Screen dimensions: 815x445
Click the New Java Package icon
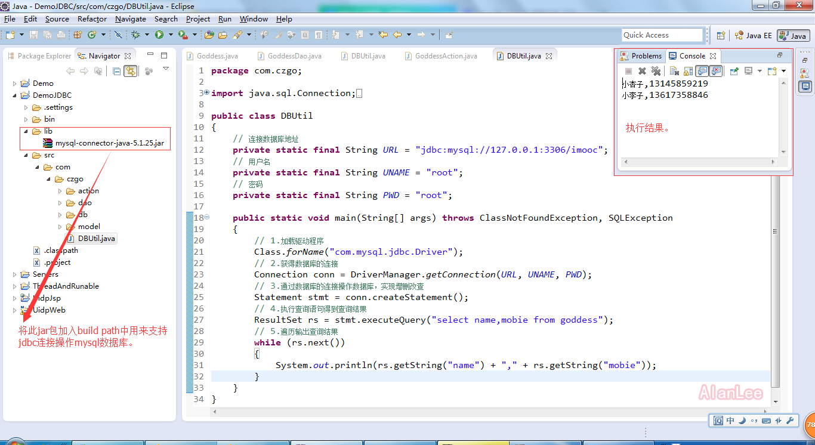pyautogui.click(x=78, y=35)
